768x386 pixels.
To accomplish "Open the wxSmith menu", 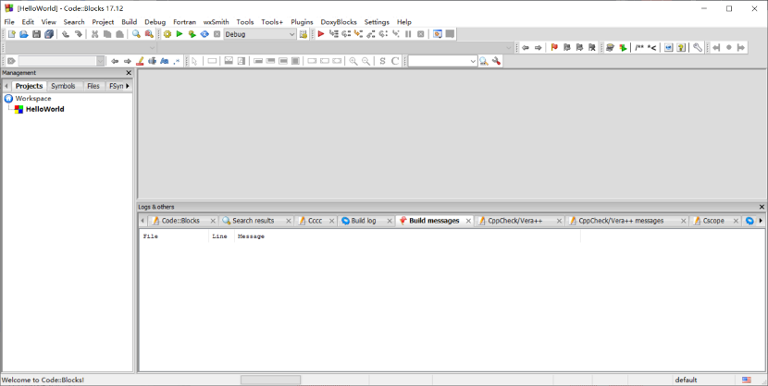I will pos(216,22).
